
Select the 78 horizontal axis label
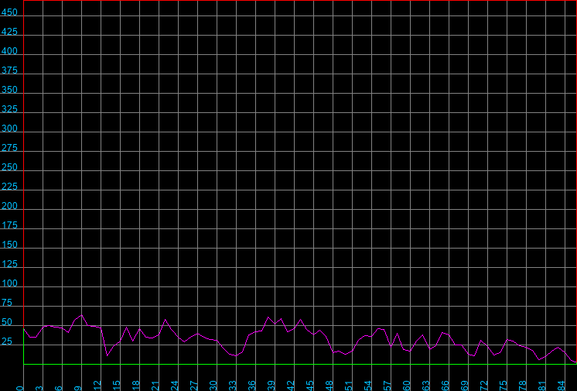pyautogui.click(x=523, y=386)
